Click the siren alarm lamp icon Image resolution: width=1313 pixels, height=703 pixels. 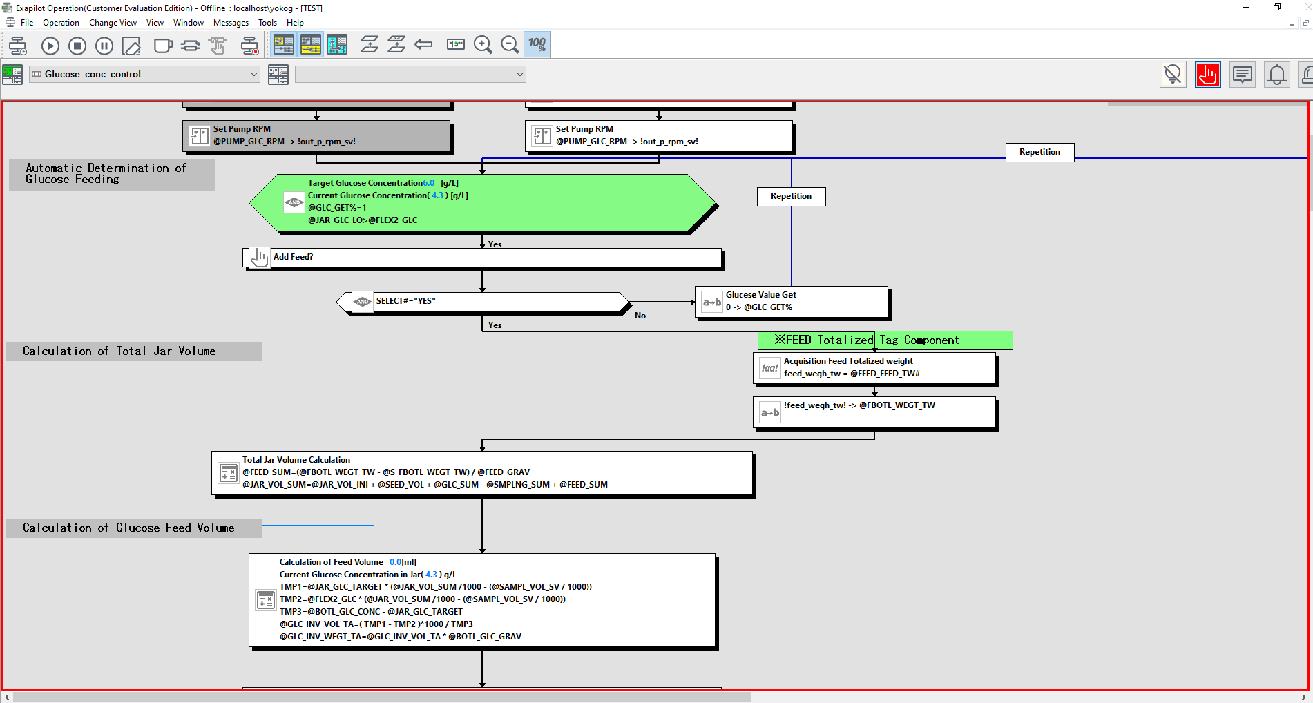click(x=1306, y=75)
